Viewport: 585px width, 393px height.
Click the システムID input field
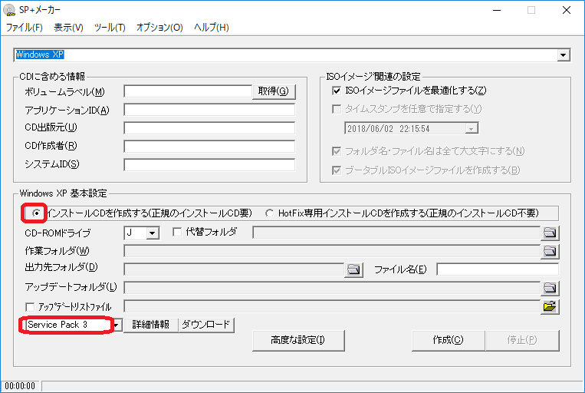(209, 164)
